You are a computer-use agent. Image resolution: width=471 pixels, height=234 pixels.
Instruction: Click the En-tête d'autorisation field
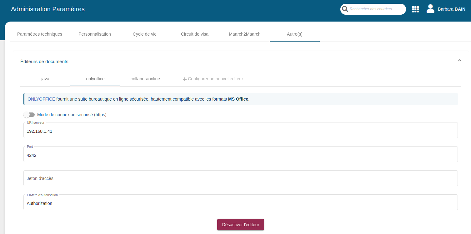click(x=240, y=203)
